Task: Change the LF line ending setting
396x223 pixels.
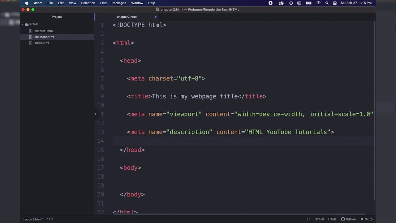Action: [x=308, y=219]
